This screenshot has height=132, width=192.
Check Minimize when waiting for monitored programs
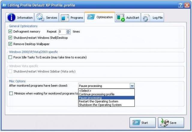point(11,93)
